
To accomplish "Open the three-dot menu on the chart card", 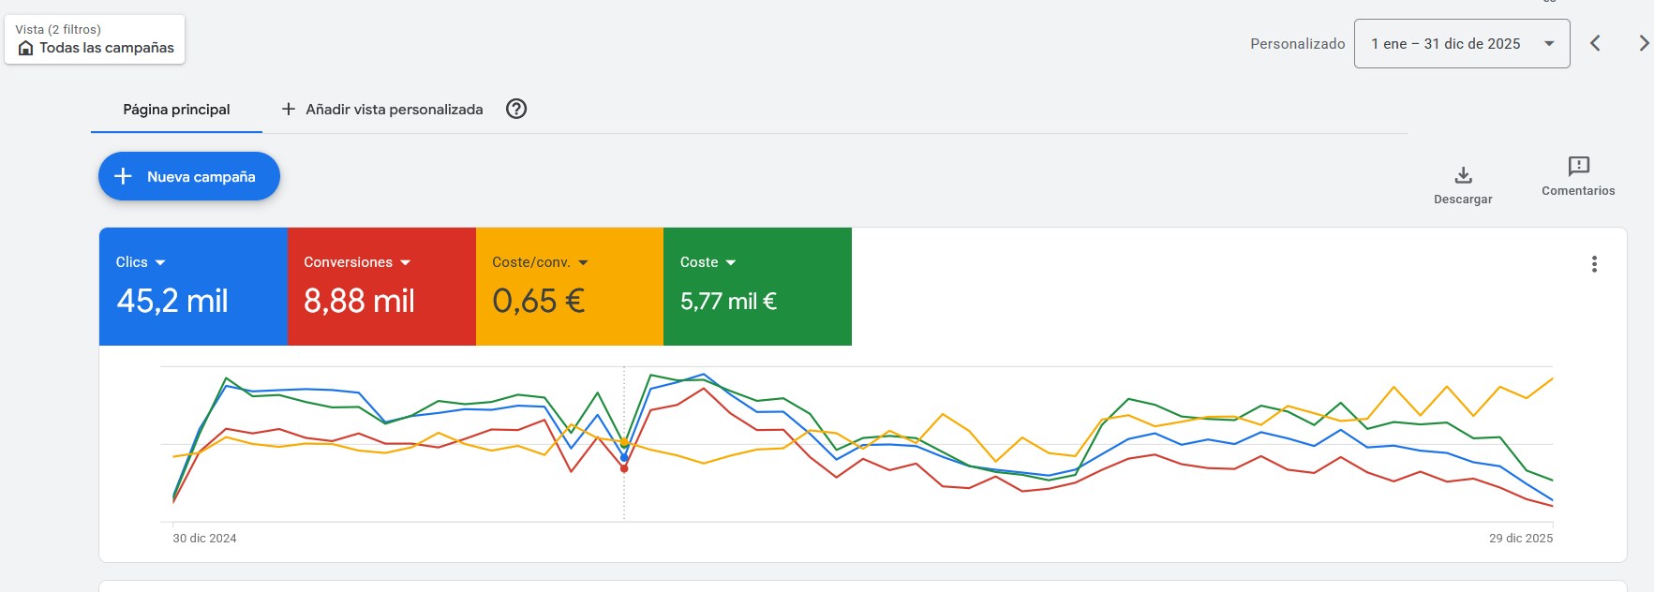I will [1594, 264].
